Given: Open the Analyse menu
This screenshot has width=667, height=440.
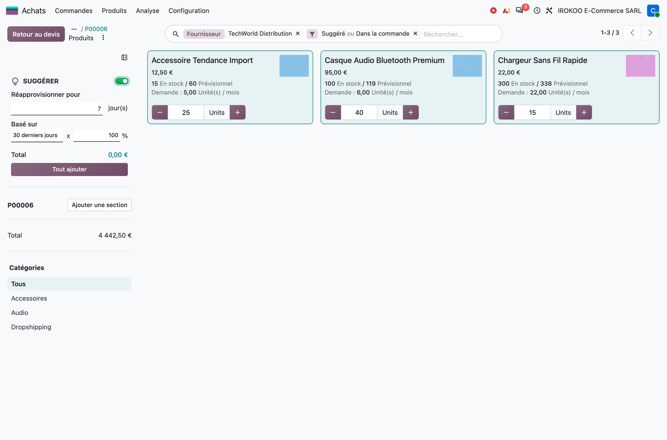Looking at the screenshot, I should coord(148,11).
